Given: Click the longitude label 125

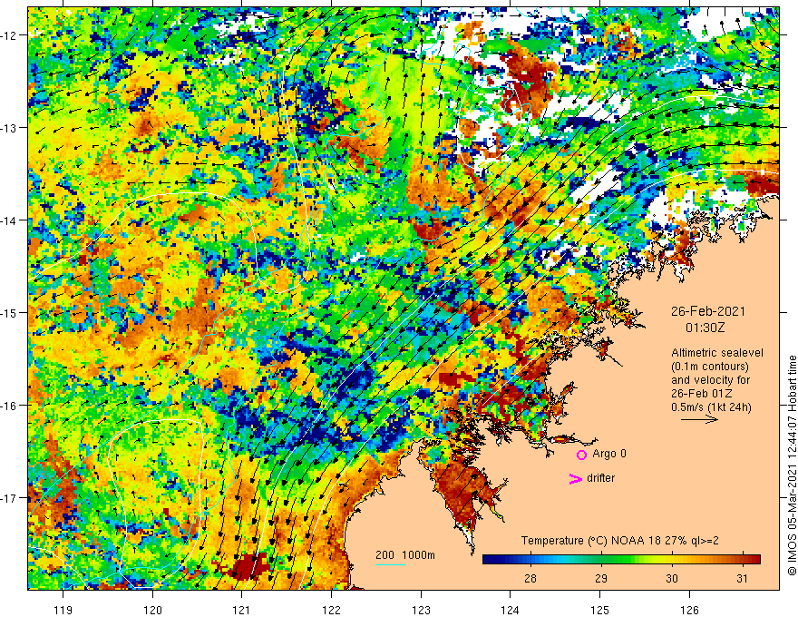Looking at the screenshot, I should [600, 610].
